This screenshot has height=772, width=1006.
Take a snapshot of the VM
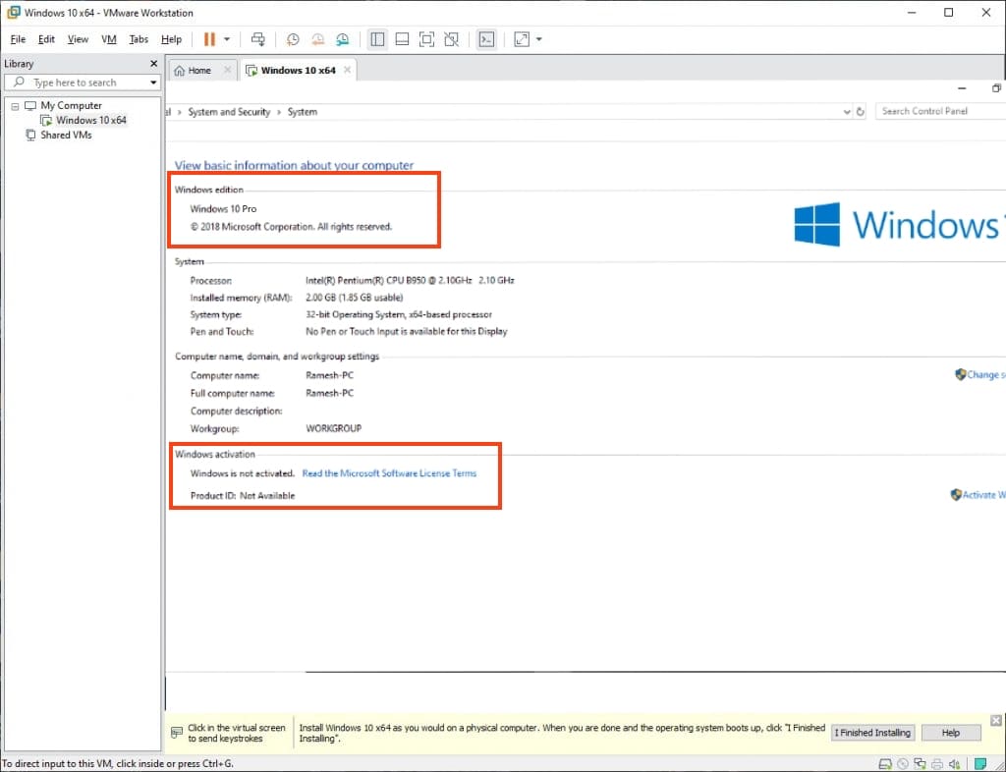coord(293,39)
